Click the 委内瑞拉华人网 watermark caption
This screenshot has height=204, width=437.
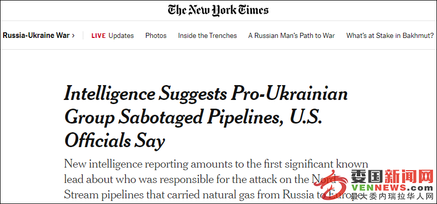[x=392, y=196]
